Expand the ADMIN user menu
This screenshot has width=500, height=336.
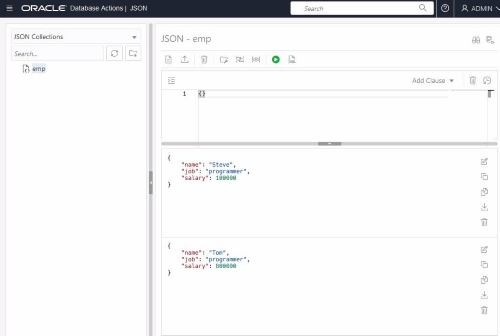pyautogui.click(x=480, y=8)
